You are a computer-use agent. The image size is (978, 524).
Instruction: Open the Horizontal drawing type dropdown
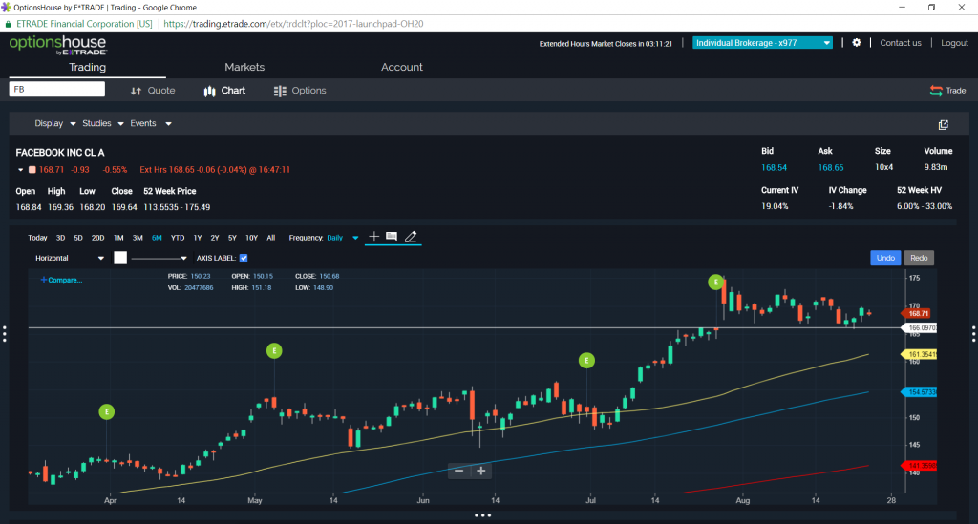click(x=69, y=258)
